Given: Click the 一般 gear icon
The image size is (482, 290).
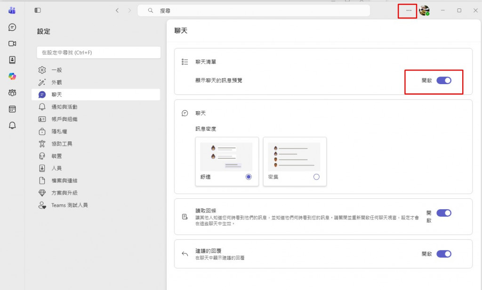Looking at the screenshot, I should [42, 70].
